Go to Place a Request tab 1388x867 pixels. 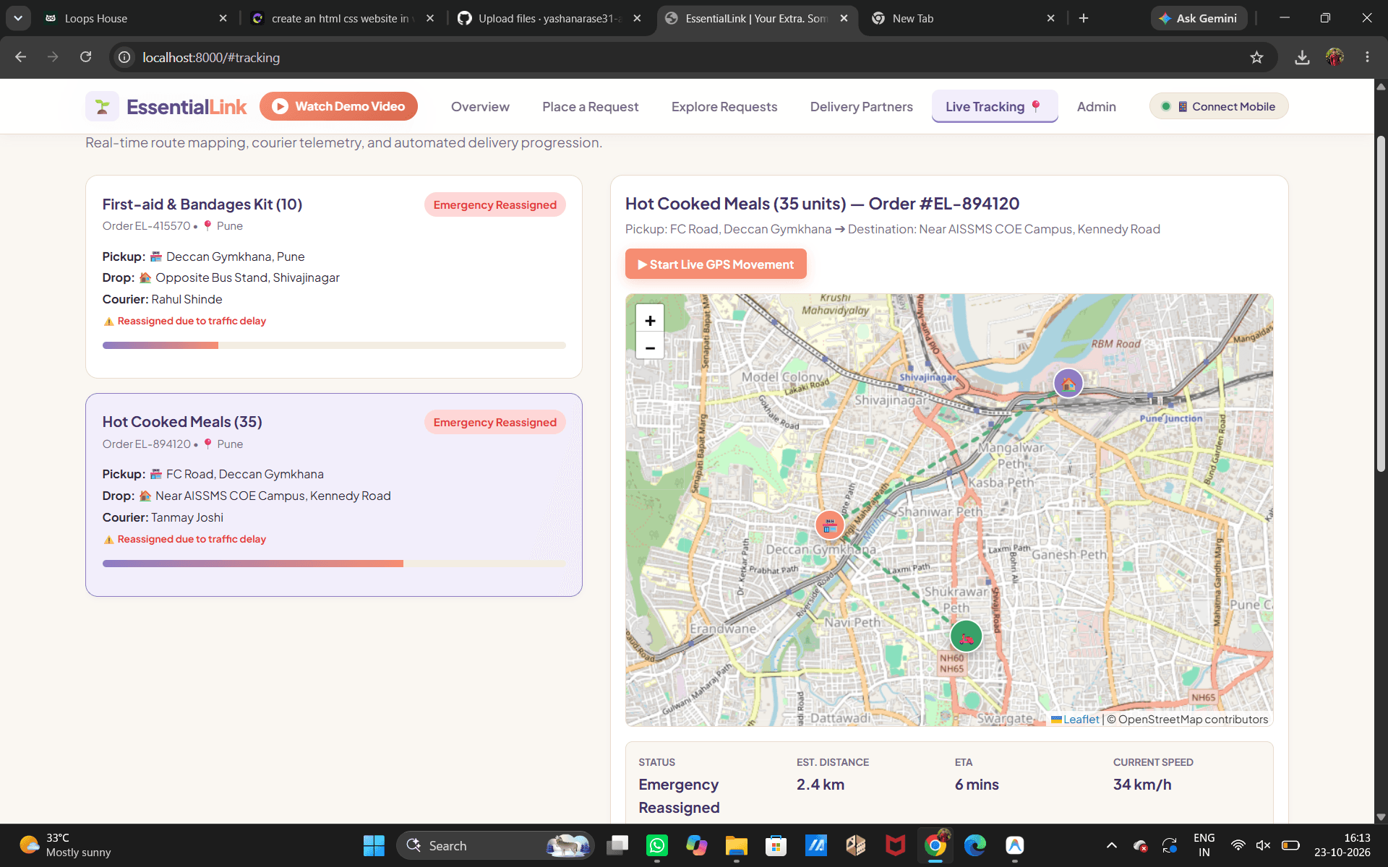590,107
